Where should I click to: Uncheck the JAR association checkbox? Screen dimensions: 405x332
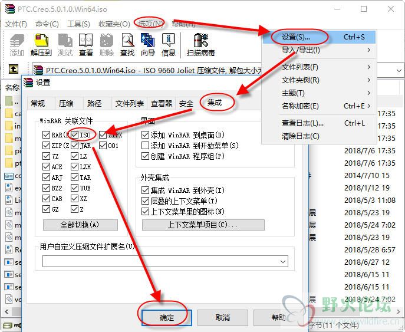click(x=74, y=146)
